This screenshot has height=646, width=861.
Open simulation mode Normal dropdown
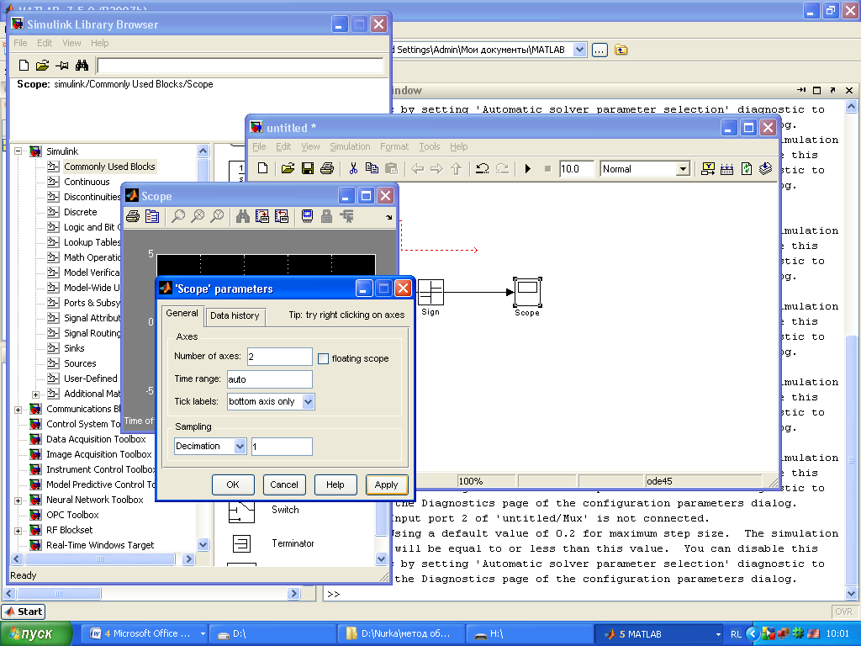click(x=683, y=169)
